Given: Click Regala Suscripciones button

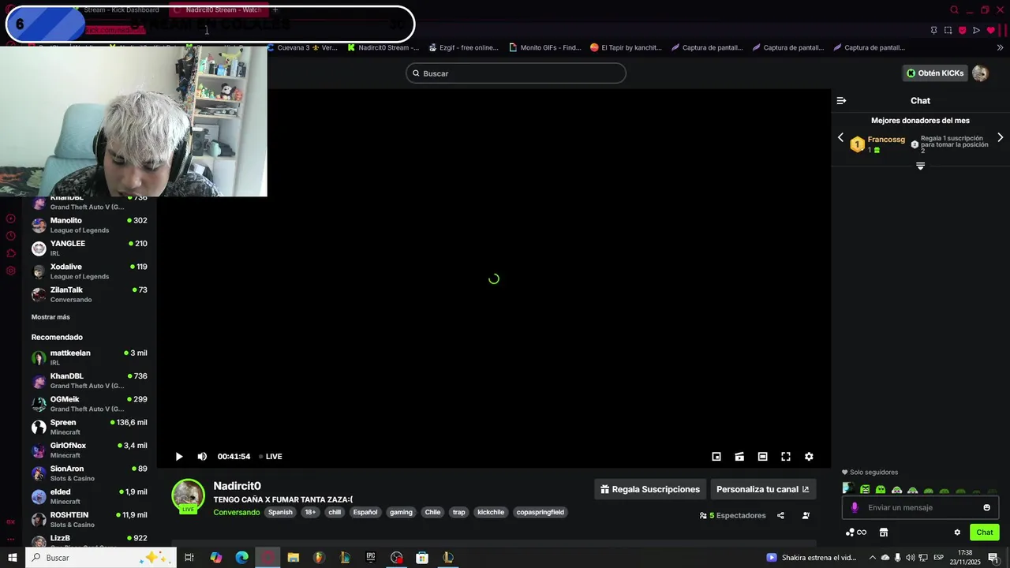Looking at the screenshot, I should click(x=650, y=489).
